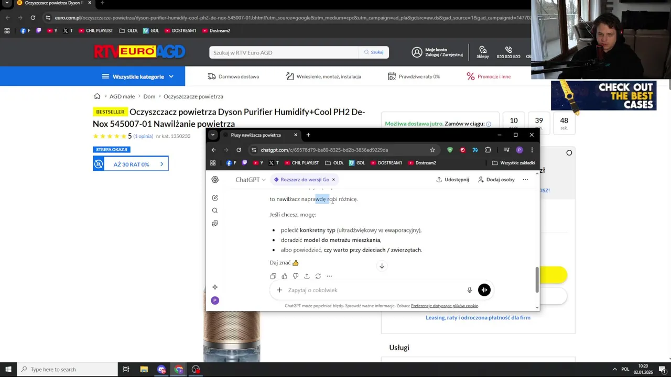Open File Explorer from taskbar
The width and height of the screenshot is (671, 377).
(144, 370)
